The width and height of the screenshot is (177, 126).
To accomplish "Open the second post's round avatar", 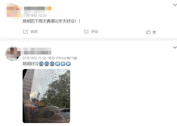I will pos(13,54).
